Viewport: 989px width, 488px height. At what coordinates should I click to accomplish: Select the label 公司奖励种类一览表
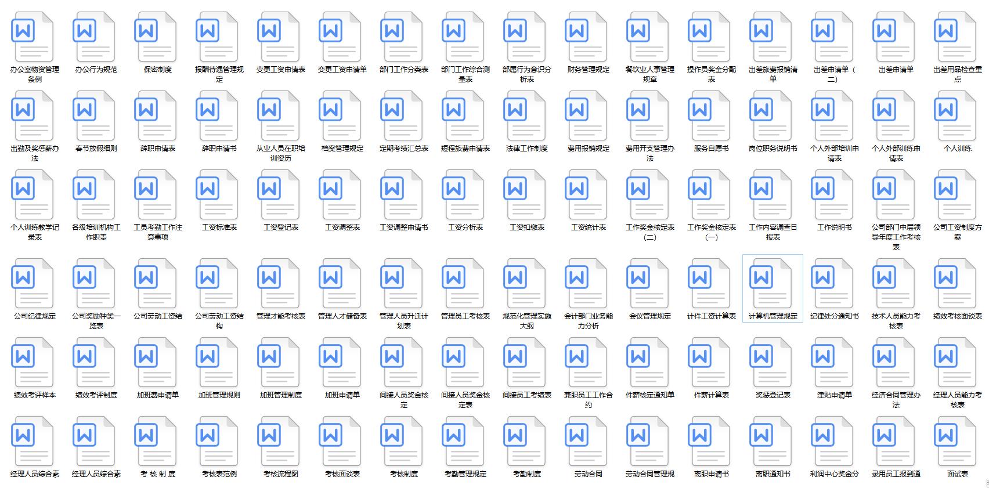point(96,321)
